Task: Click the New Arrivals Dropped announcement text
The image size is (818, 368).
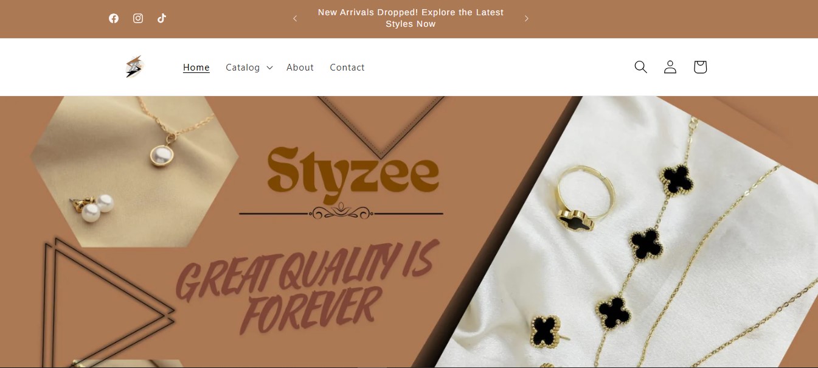Action: coord(411,18)
